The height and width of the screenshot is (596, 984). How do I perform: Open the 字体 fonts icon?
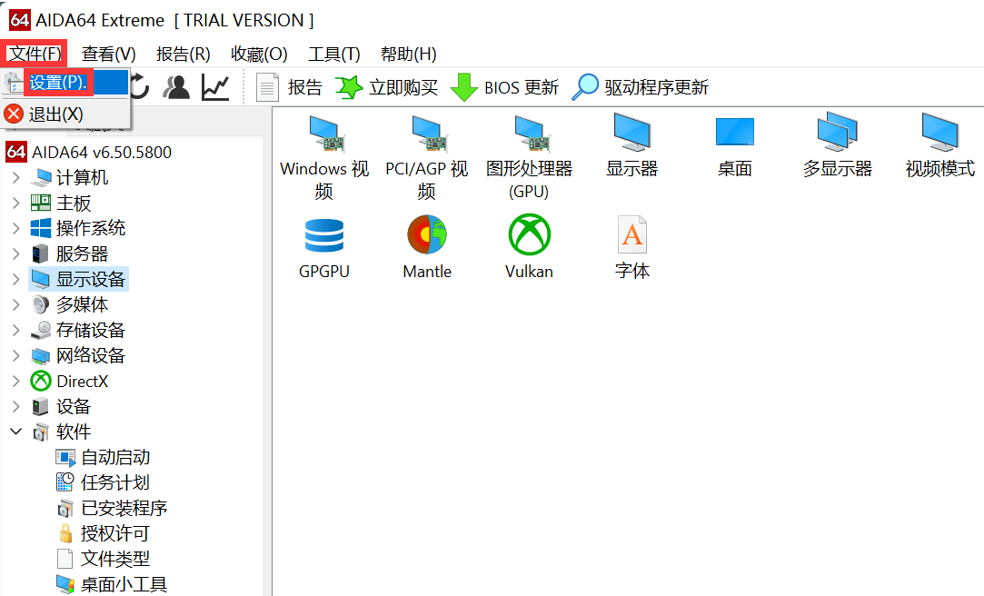(631, 236)
